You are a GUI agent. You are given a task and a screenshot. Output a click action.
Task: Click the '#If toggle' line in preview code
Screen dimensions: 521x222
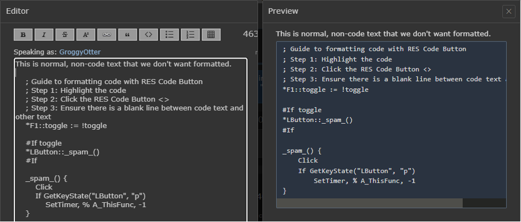[302, 110]
